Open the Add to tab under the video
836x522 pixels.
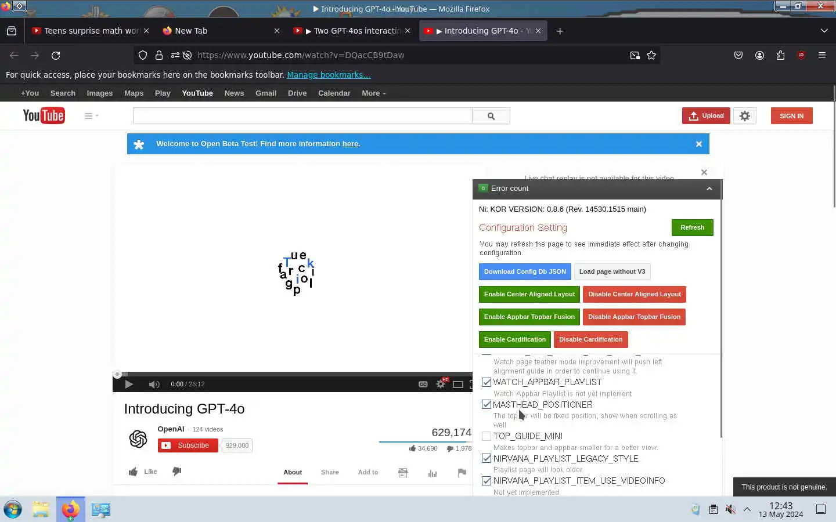368,472
